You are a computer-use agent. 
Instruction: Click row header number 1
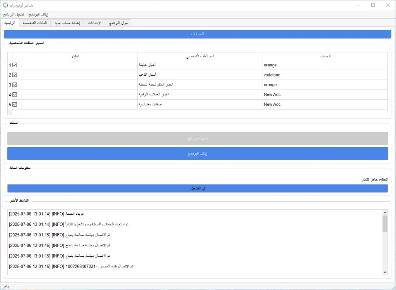10,65
